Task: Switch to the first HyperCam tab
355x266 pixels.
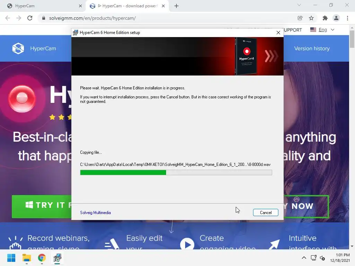Action: click(x=43, y=6)
